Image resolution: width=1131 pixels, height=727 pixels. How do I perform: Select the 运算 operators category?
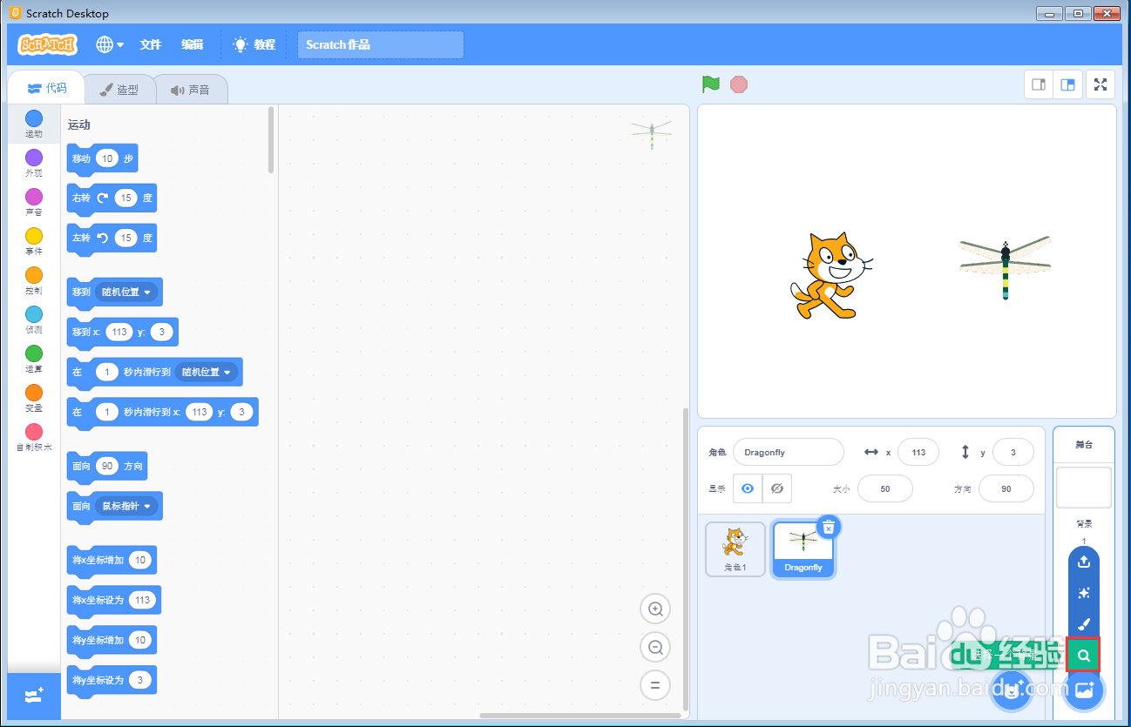click(34, 359)
